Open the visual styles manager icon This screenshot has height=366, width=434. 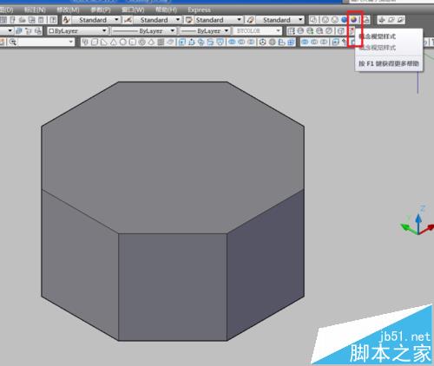[x=366, y=20]
